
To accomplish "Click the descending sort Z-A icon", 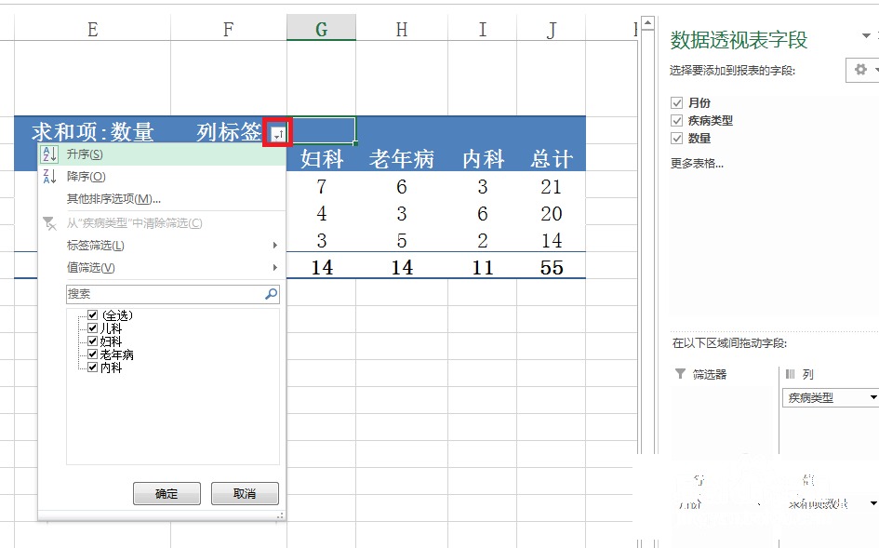I will click(49, 177).
